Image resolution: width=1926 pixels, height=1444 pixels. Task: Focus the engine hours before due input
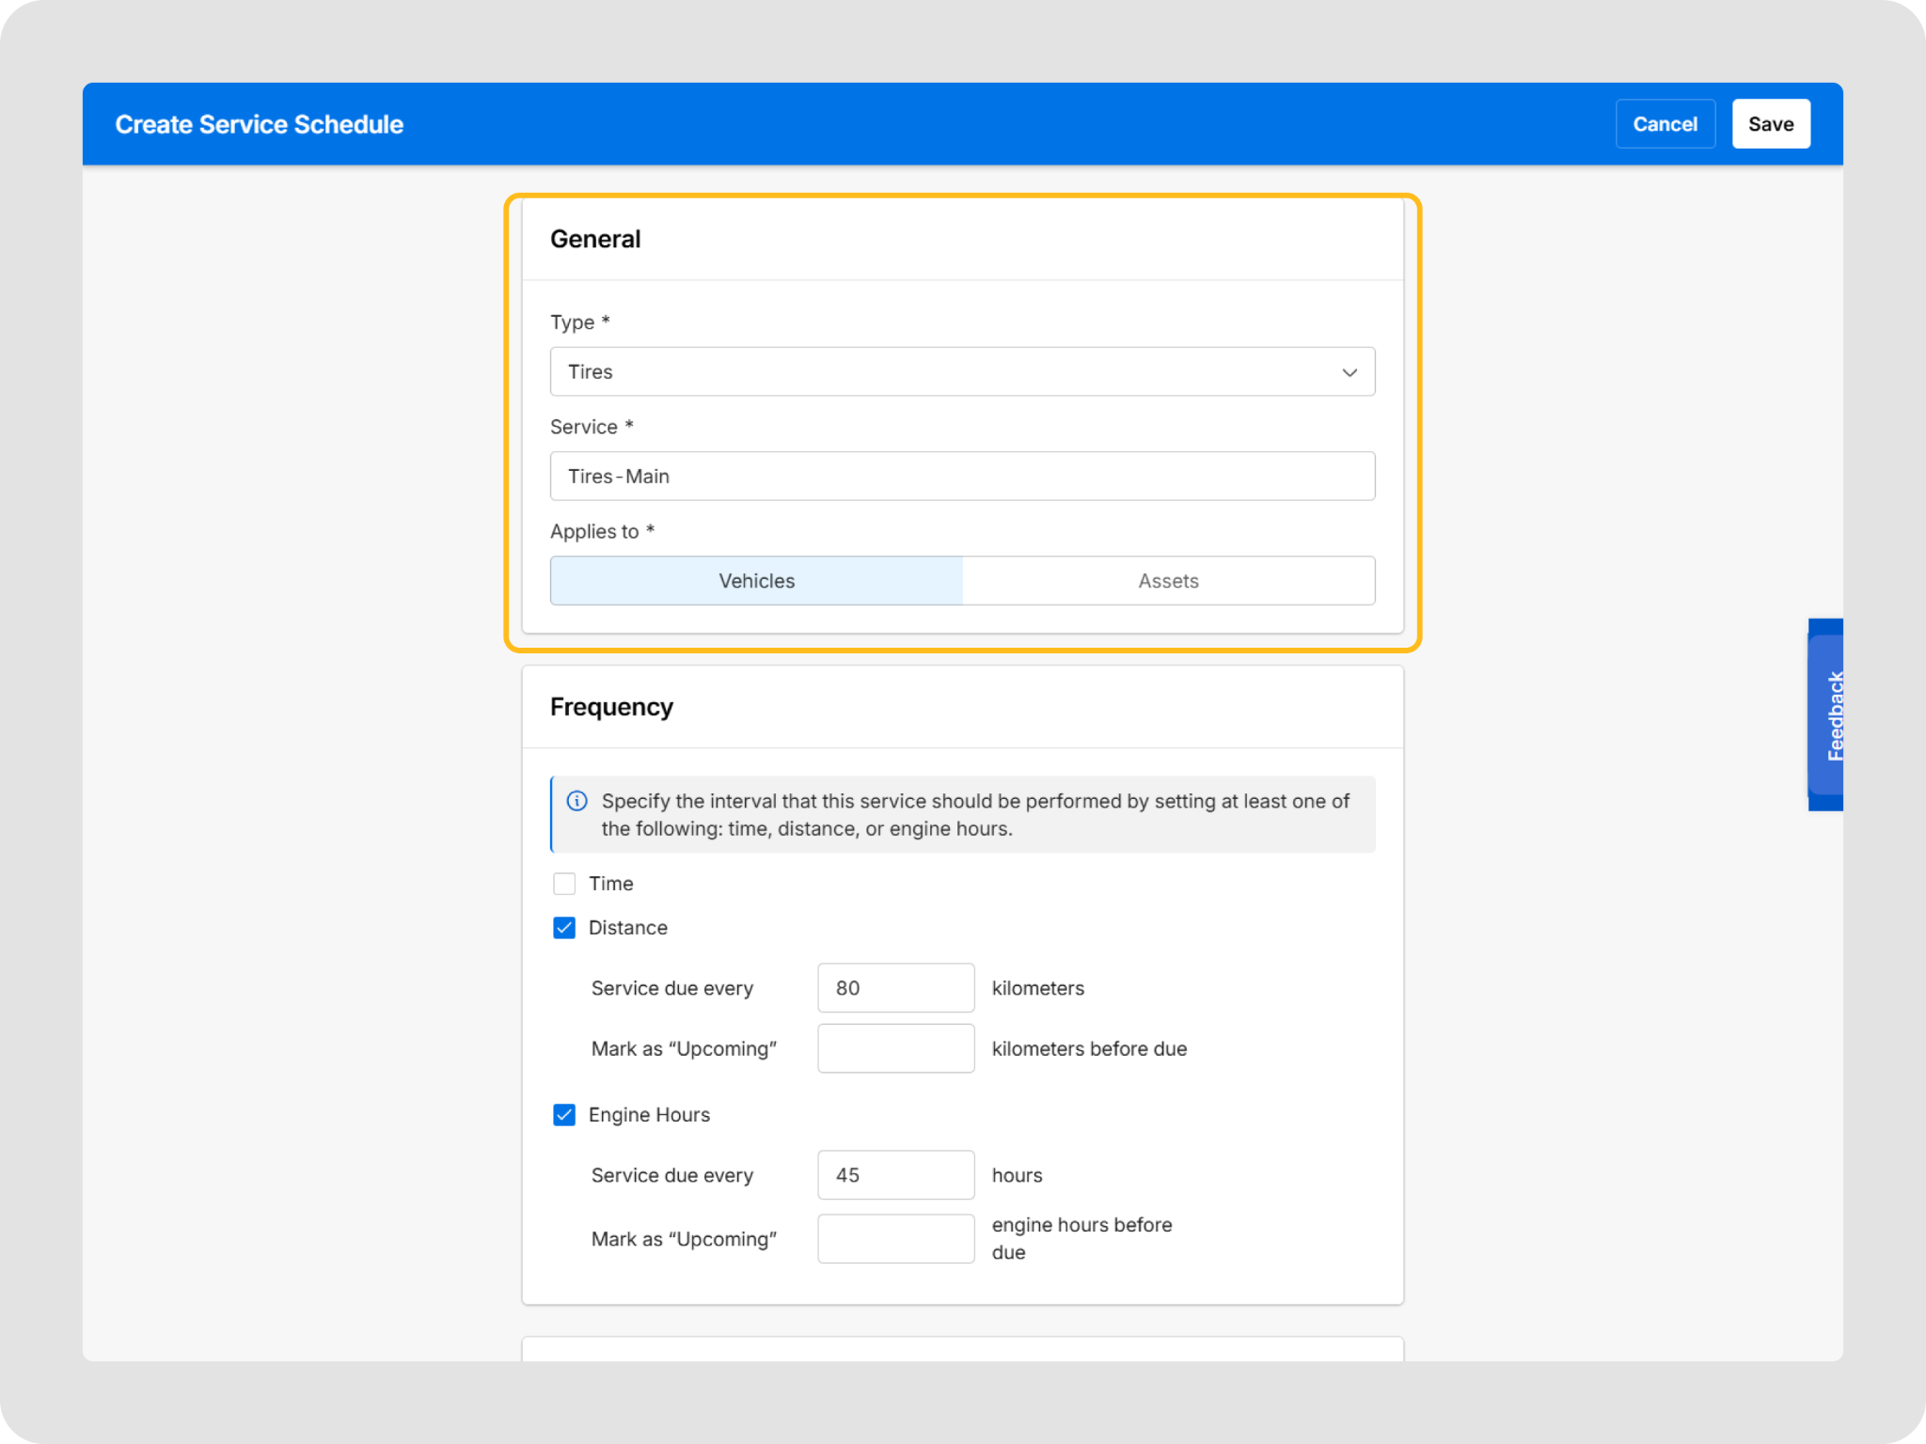coord(895,1239)
